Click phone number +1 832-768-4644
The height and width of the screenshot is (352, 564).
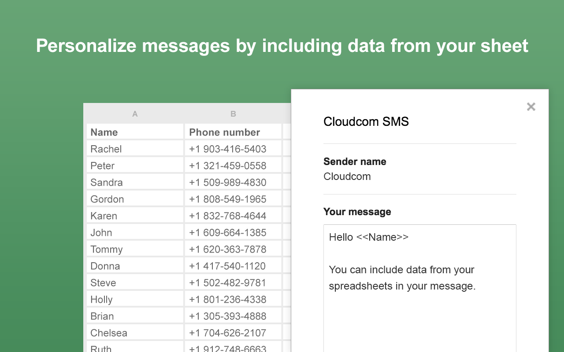(x=233, y=216)
